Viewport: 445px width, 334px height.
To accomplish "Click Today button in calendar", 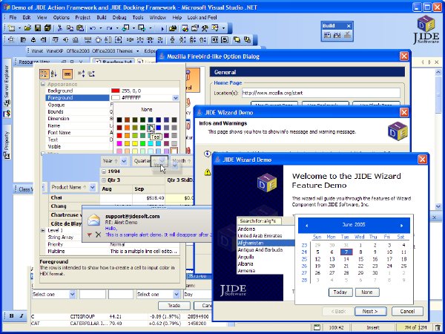I will coord(340,292).
